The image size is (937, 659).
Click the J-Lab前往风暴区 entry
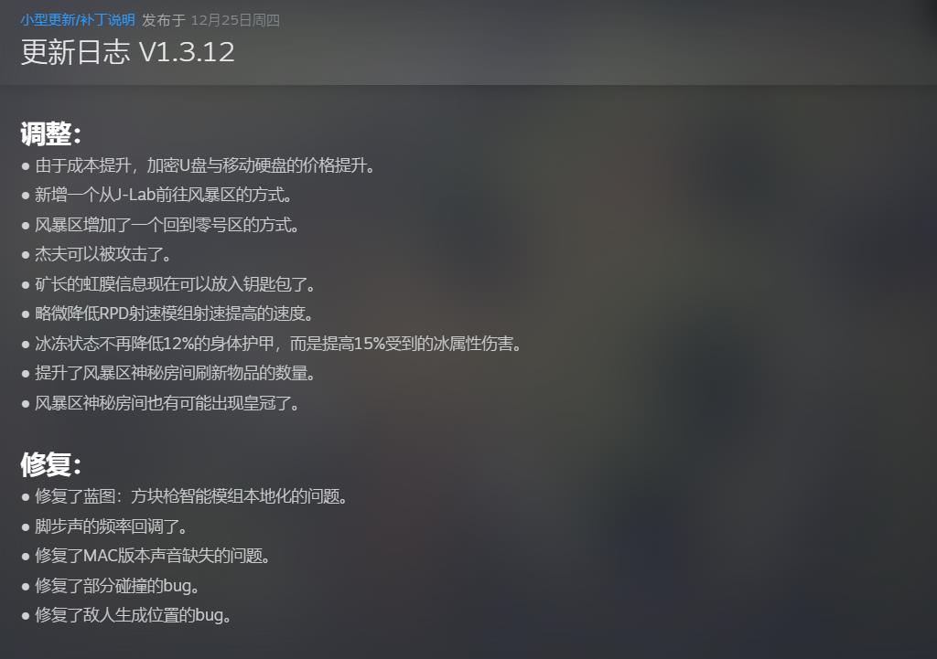(x=164, y=196)
